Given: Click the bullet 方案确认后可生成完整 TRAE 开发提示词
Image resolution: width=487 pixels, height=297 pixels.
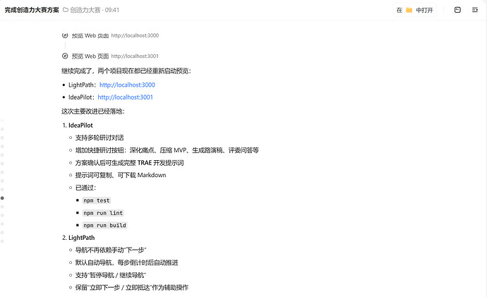Looking at the screenshot, I should pos(129,163).
